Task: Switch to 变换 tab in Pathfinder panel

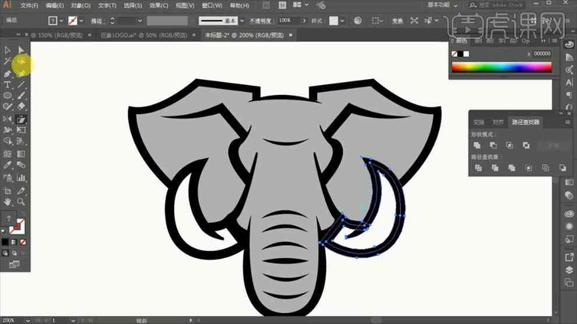Action: 479,122
